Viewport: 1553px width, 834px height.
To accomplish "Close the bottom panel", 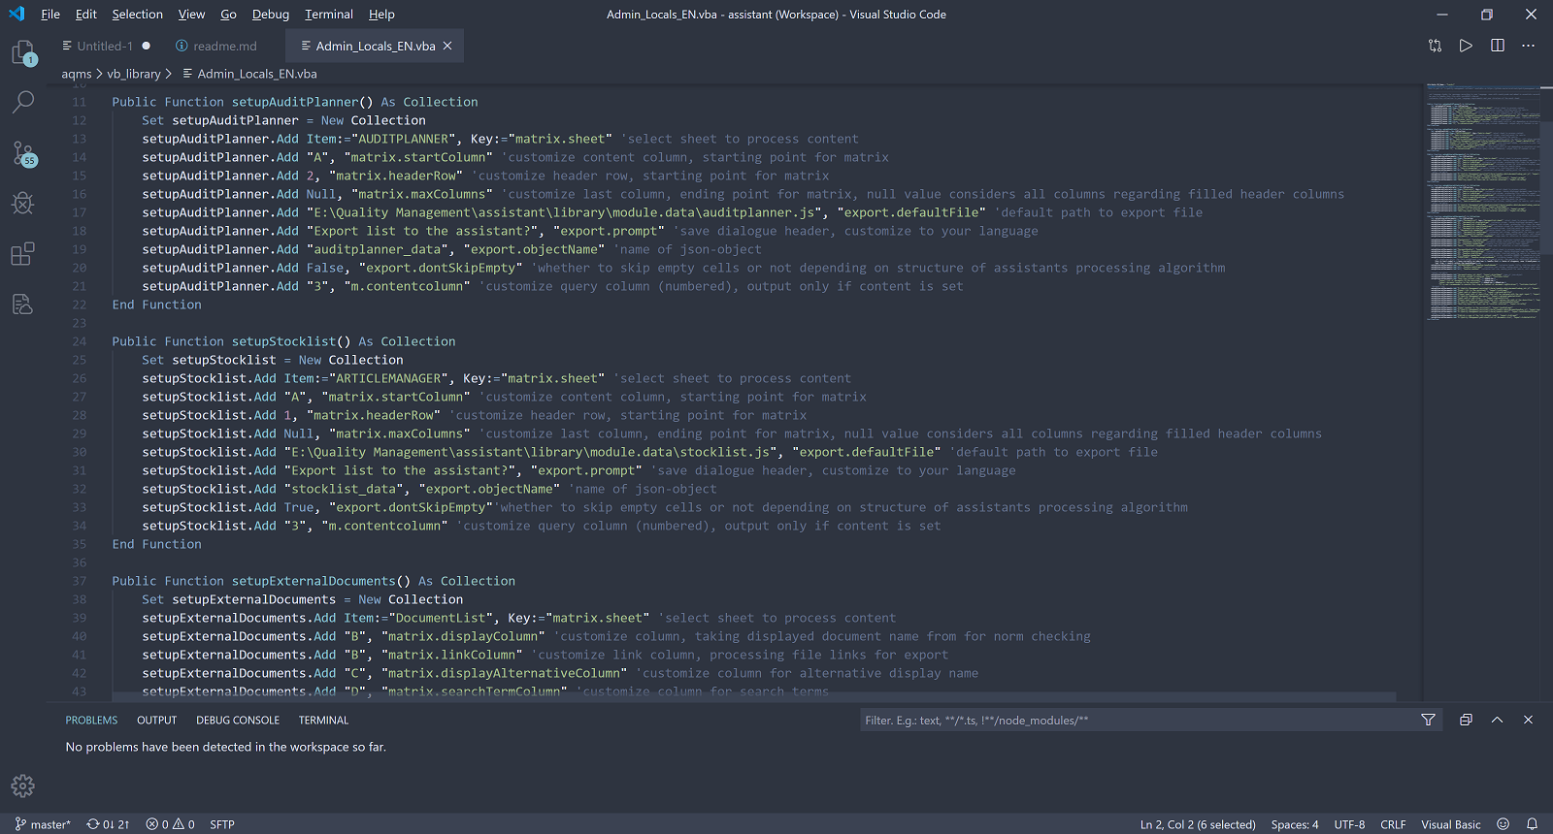I will tap(1528, 720).
